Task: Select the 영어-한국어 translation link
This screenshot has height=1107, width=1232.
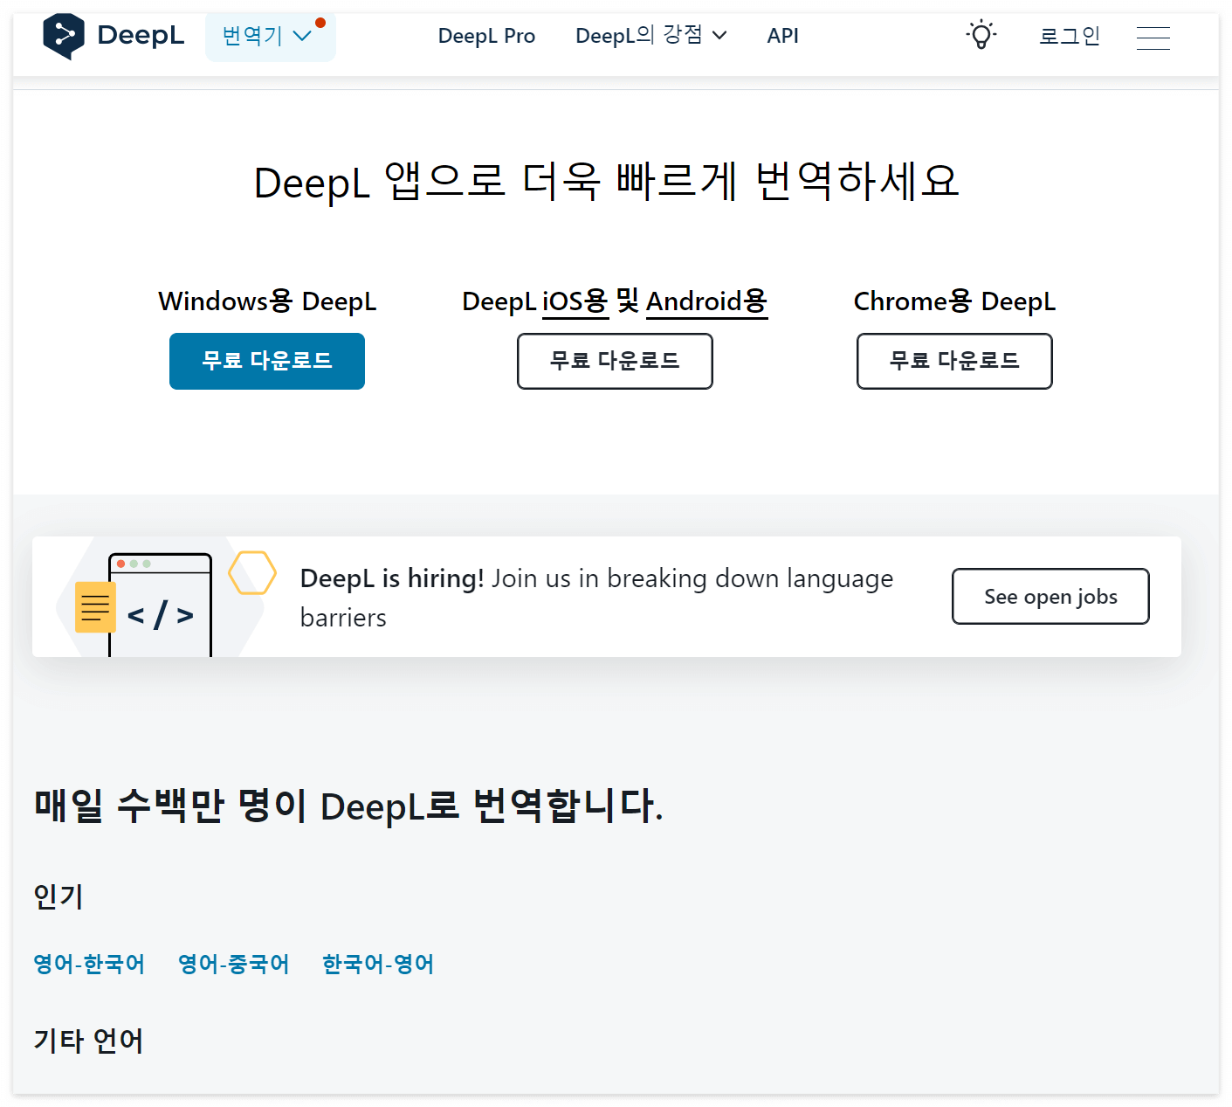Action: pos(89,964)
